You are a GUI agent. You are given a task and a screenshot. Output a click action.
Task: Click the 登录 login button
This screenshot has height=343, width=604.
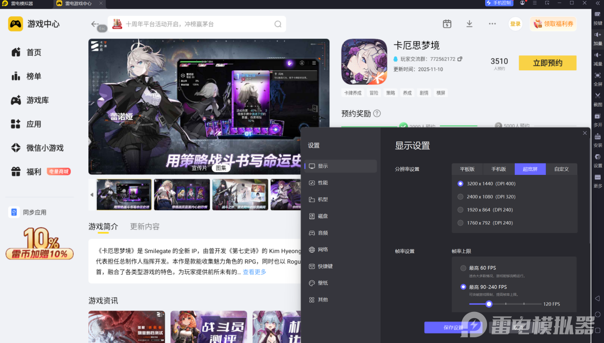[x=515, y=24]
